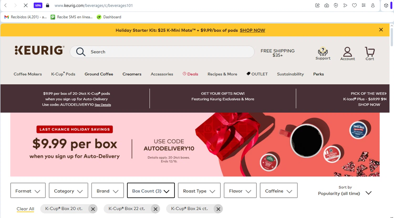Open the Creamers menu
The image size is (394, 218).
click(132, 74)
